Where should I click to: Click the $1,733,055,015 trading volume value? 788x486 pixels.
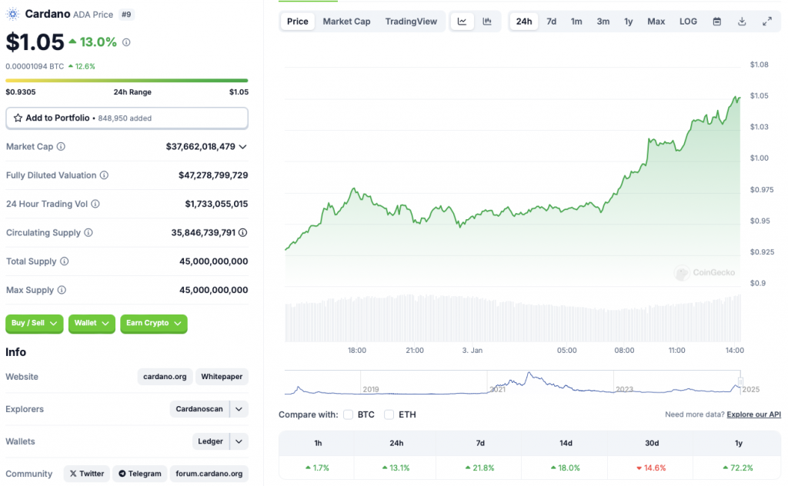pyautogui.click(x=216, y=204)
